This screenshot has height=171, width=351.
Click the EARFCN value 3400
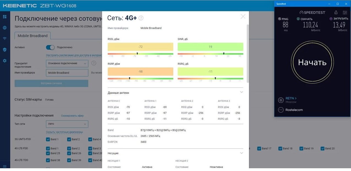pyautogui.click(x=144, y=142)
